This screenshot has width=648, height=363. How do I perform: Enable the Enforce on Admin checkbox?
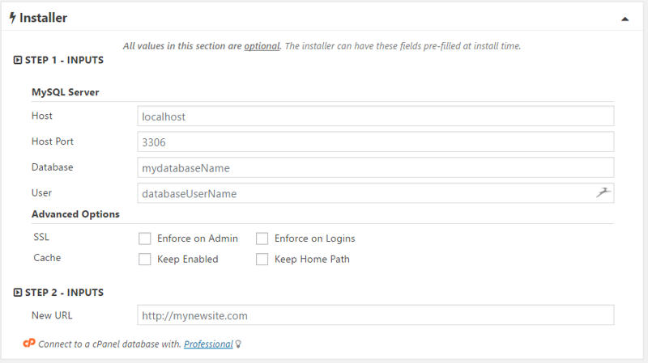tap(145, 238)
